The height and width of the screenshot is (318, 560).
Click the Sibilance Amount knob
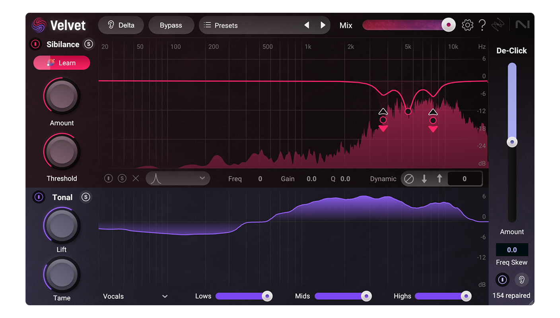pyautogui.click(x=62, y=97)
